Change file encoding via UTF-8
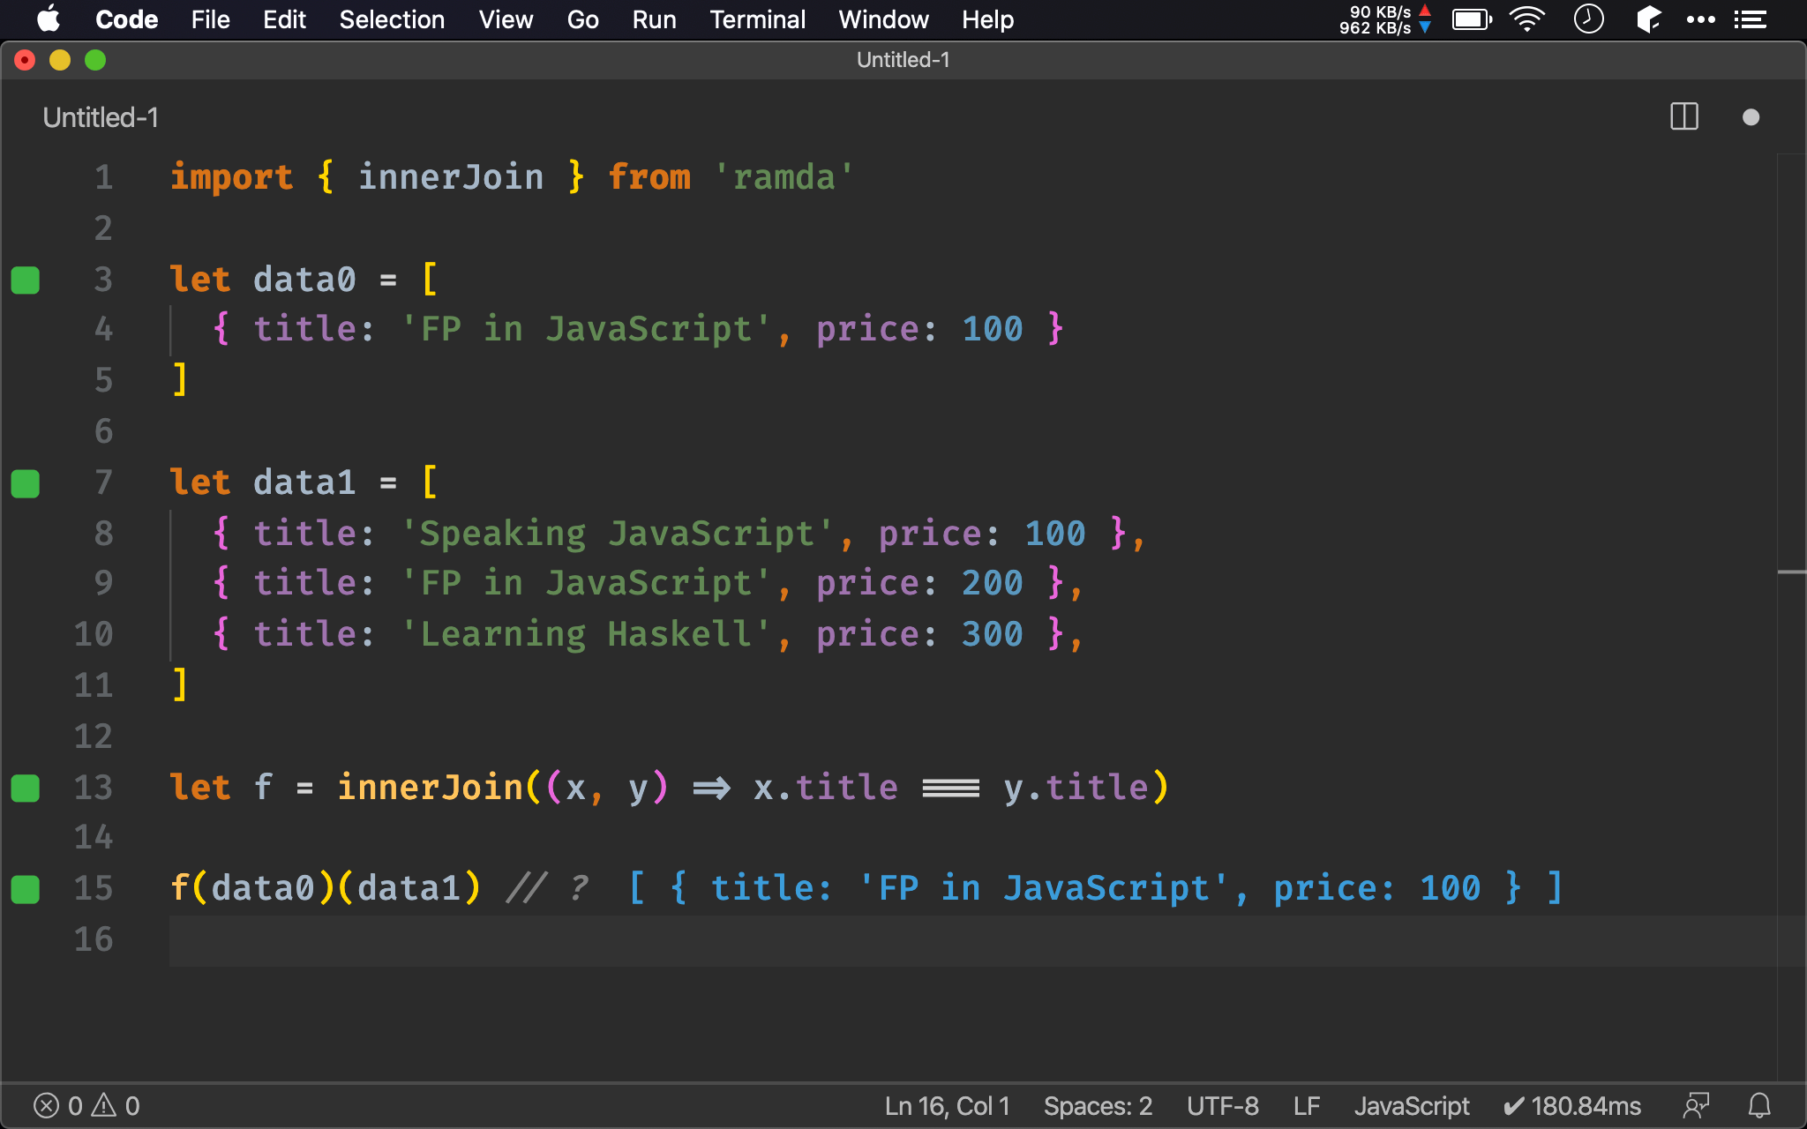1807x1129 pixels. coord(1222,1106)
